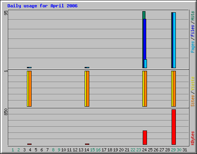Click the red KBytes bar for day 24
The width and height of the screenshot is (197, 154).
pos(145,137)
